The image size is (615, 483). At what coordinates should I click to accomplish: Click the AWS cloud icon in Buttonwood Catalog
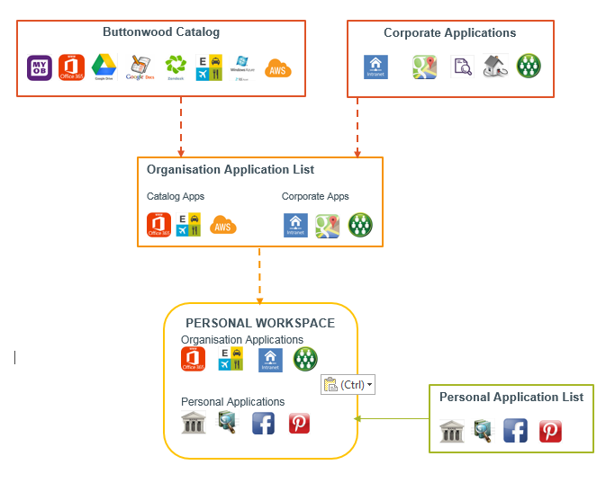coord(277,68)
